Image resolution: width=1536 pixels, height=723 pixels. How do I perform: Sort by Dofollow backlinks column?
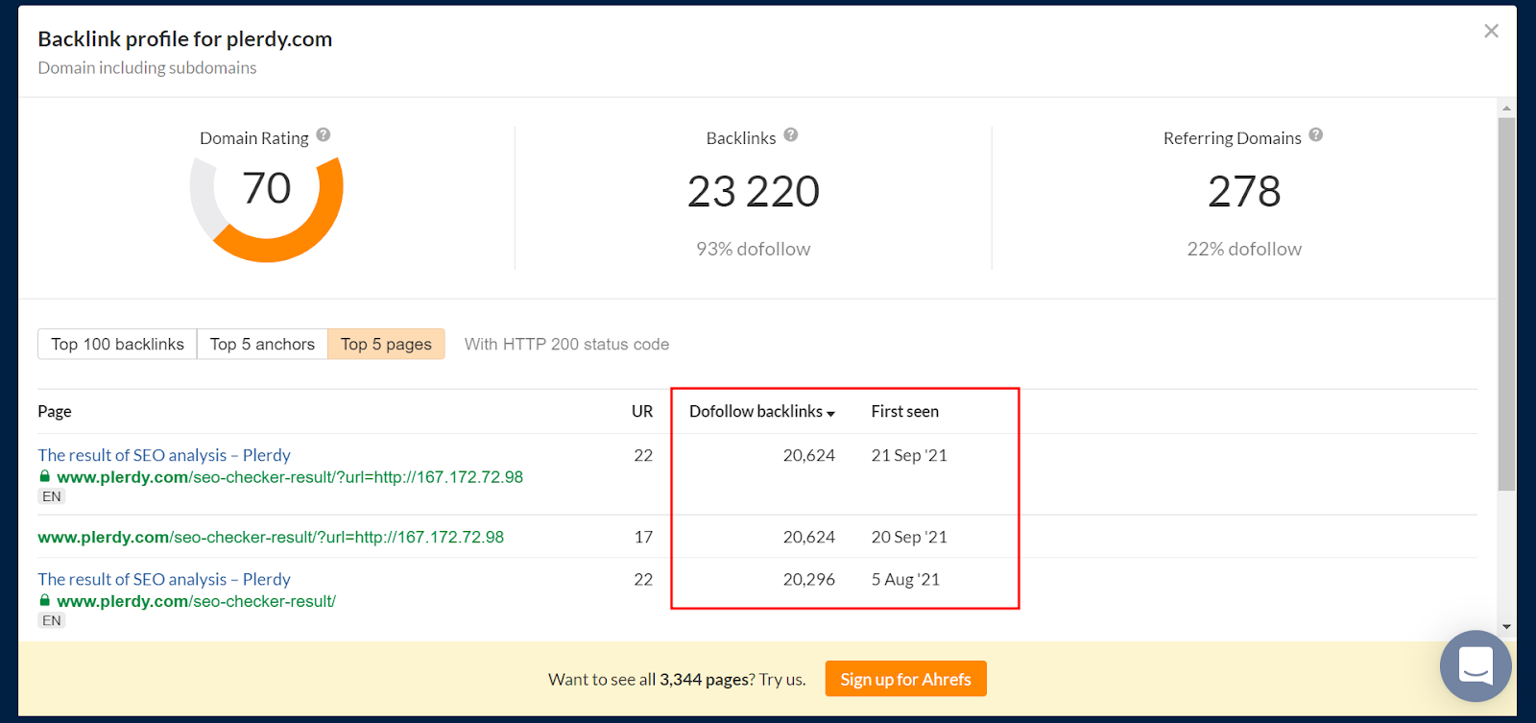click(762, 411)
